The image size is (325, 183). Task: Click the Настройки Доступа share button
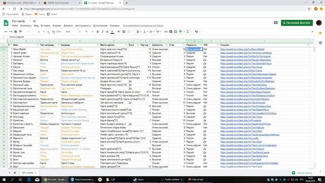(297, 23)
